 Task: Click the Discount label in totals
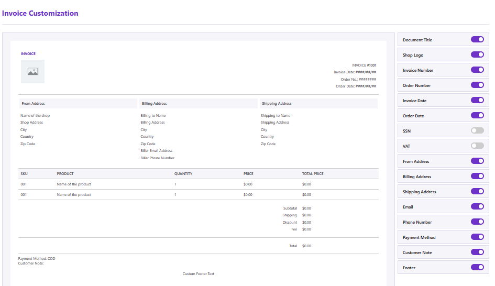(290, 223)
